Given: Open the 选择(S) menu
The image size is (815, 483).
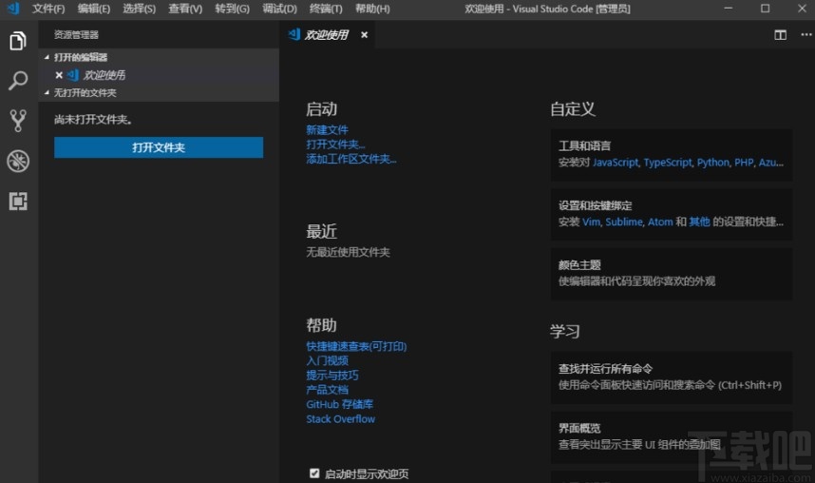Looking at the screenshot, I should click(x=139, y=9).
